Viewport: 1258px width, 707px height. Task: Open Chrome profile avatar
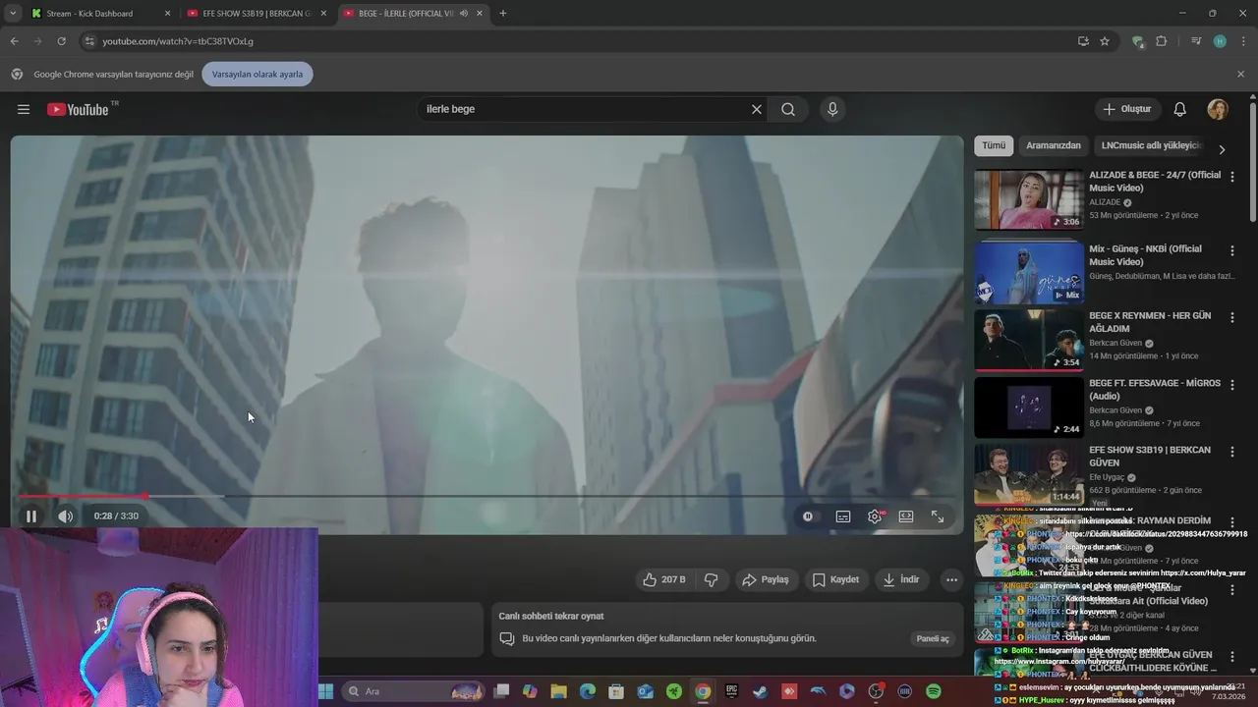[x=1220, y=41]
